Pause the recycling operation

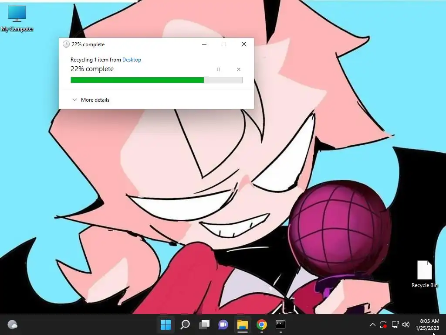click(x=219, y=69)
